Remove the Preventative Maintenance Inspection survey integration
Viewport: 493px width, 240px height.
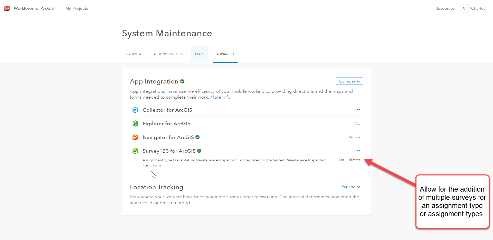coord(355,160)
